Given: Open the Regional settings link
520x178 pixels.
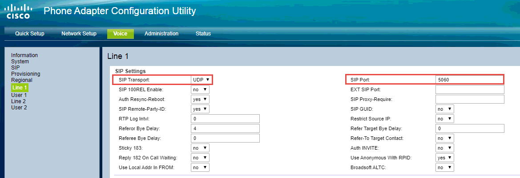Looking at the screenshot, I should click(21, 80).
